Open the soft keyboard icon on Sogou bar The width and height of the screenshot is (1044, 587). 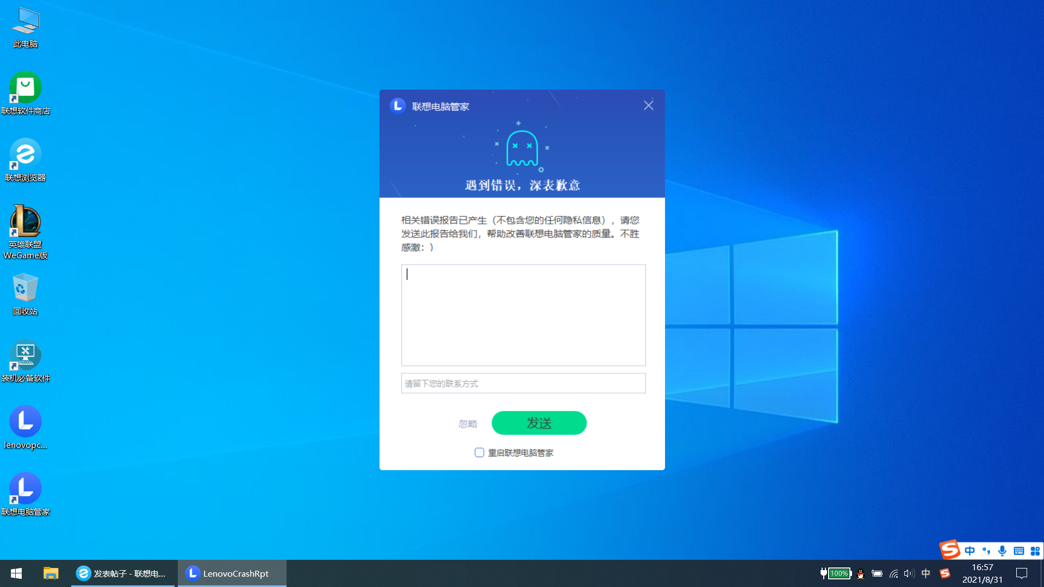[x=1018, y=551]
